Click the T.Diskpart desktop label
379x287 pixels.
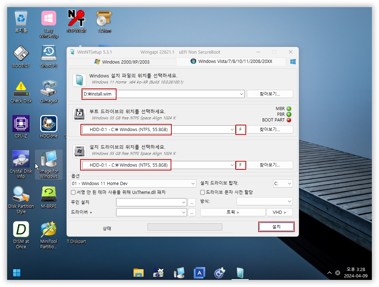pos(76,242)
